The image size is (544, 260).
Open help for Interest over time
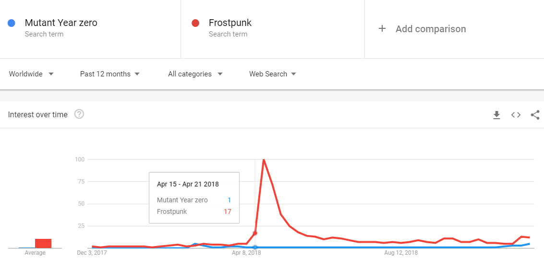[x=79, y=114]
